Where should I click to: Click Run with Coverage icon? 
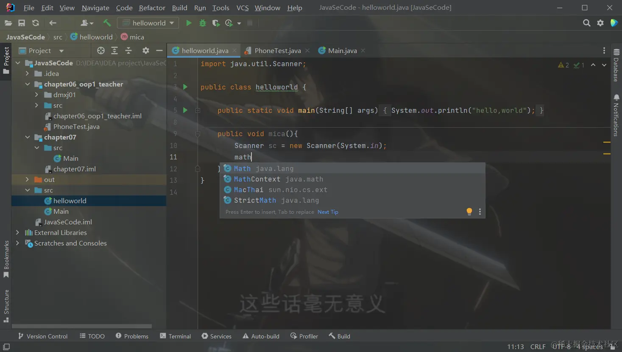(216, 23)
